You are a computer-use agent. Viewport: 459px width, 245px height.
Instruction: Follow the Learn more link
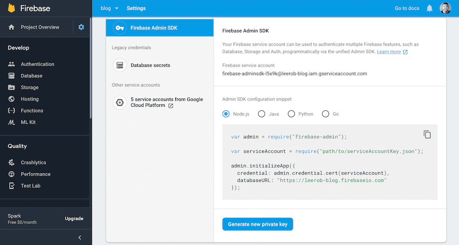[x=389, y=52]
